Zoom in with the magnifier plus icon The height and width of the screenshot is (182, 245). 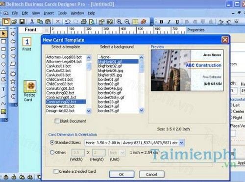[119, 22]
